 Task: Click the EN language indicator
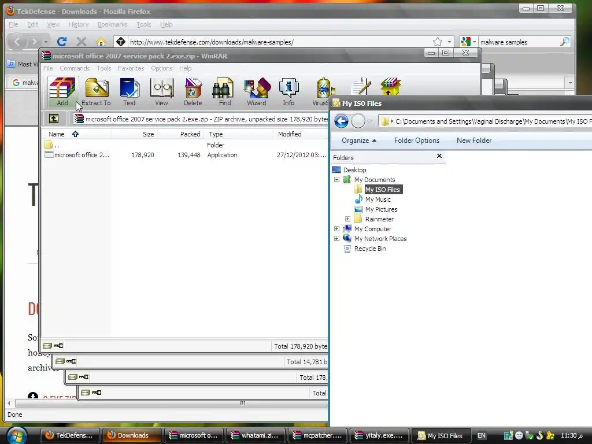(x=482, y=435)
